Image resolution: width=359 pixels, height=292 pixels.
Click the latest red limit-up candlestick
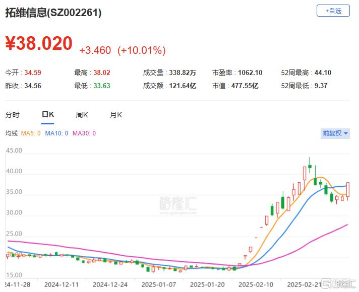[x=348, y=190]
